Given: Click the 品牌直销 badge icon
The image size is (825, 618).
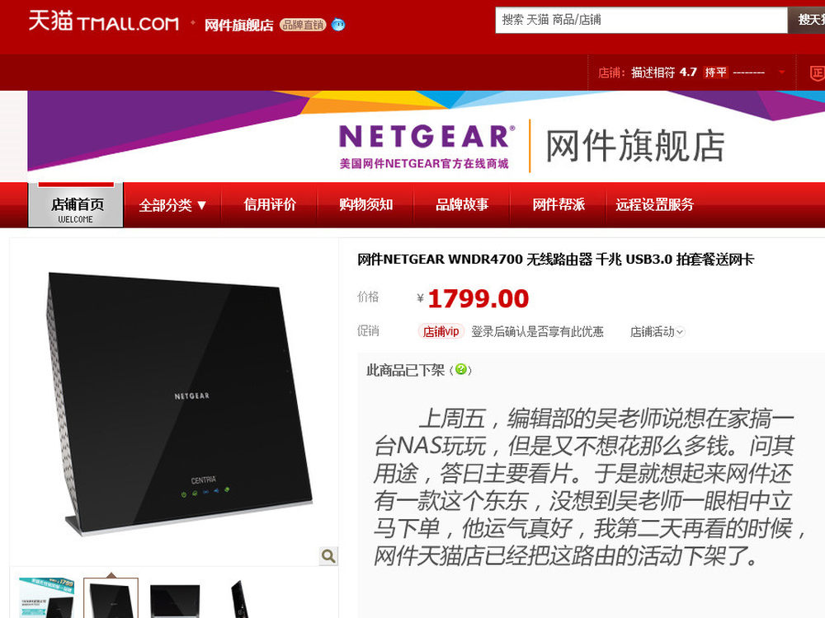Looking at the screenshot, I should [x=303, y=25].
